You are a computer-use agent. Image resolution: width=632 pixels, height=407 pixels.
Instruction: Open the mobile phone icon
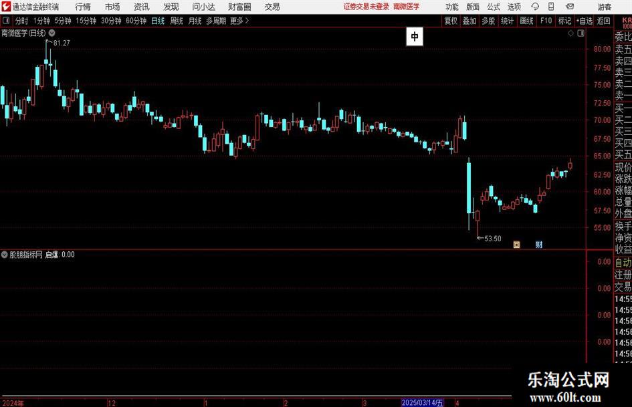click(551, 7)
